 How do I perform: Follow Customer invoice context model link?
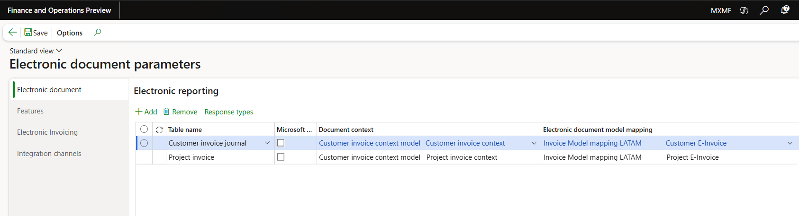point(370,143)
